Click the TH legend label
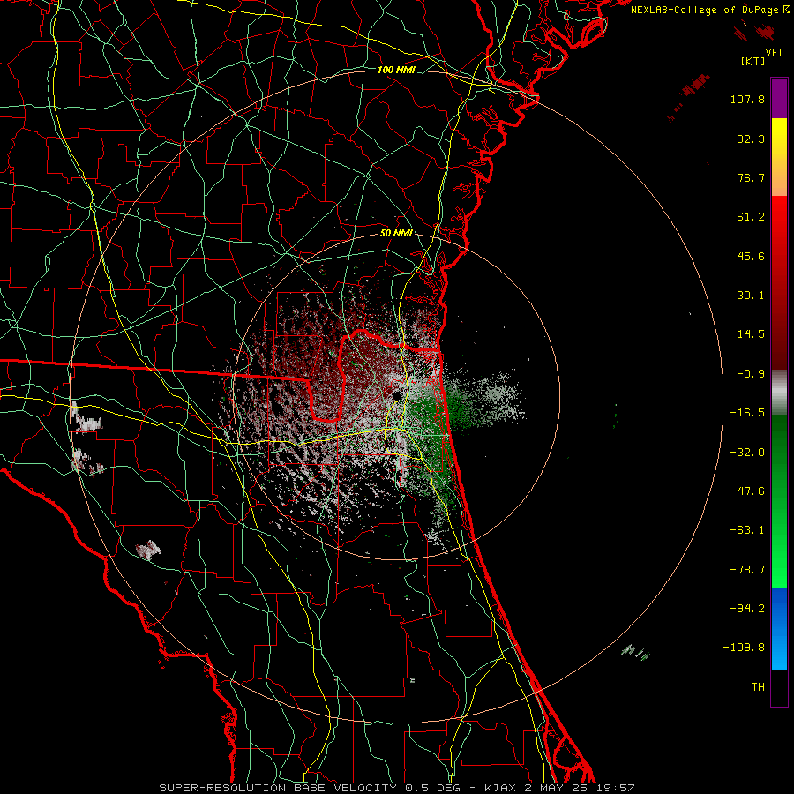This screenshot has width=794, height=794. 758,687
